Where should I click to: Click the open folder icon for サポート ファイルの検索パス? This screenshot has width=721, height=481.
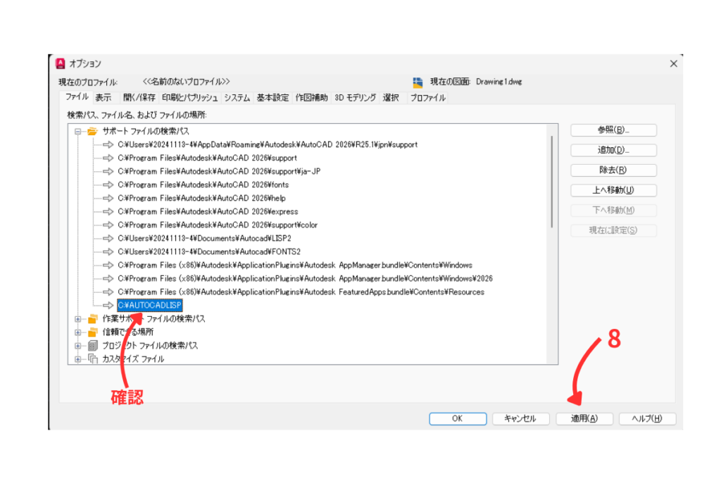coord(92,131)
